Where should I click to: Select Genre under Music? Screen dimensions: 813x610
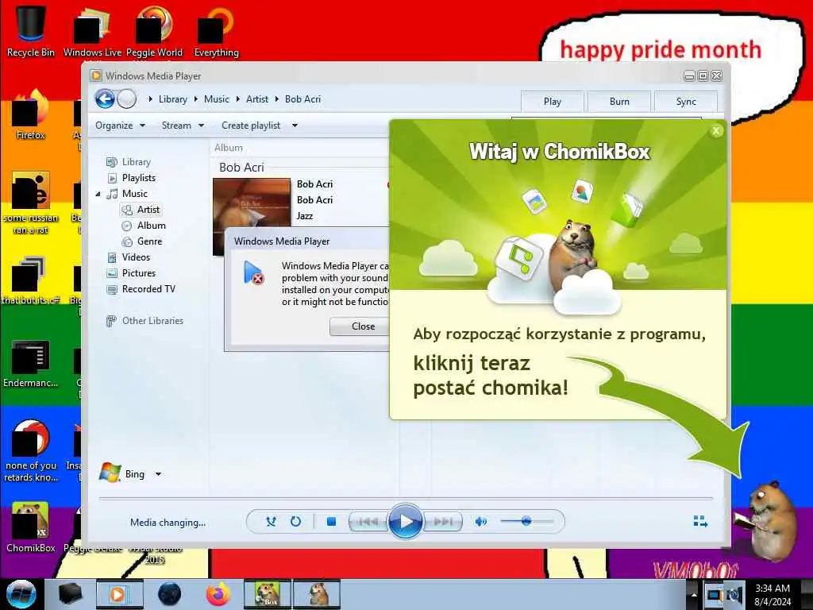149,241
